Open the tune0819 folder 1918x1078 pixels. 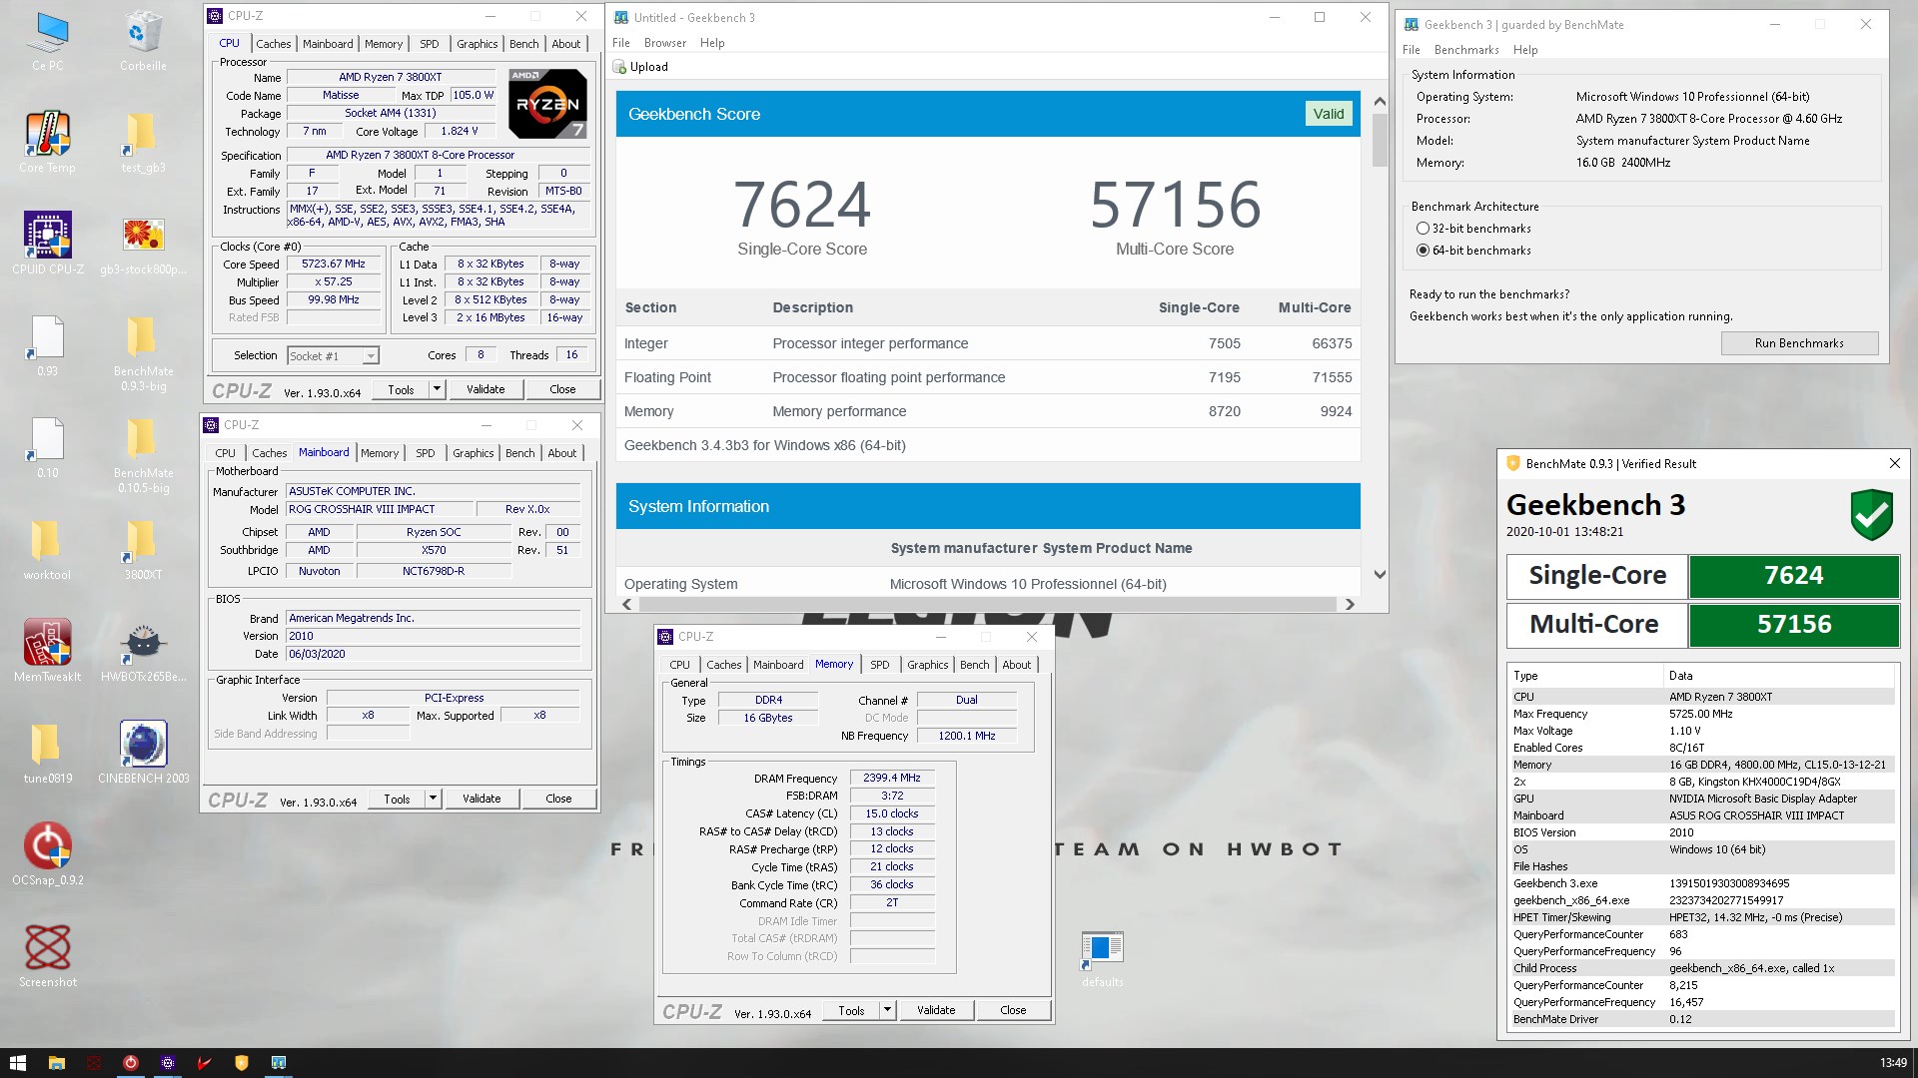47,754
